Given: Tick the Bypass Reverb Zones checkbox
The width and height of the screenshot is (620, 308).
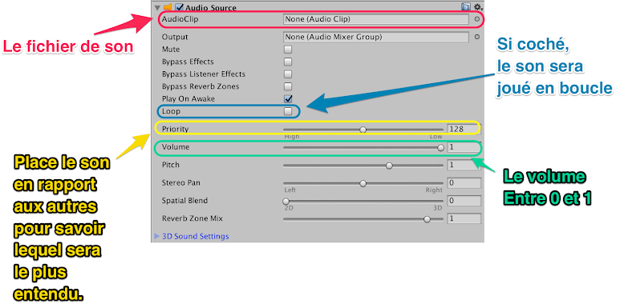Looking at the screenshot, I should tap(288, 86).
